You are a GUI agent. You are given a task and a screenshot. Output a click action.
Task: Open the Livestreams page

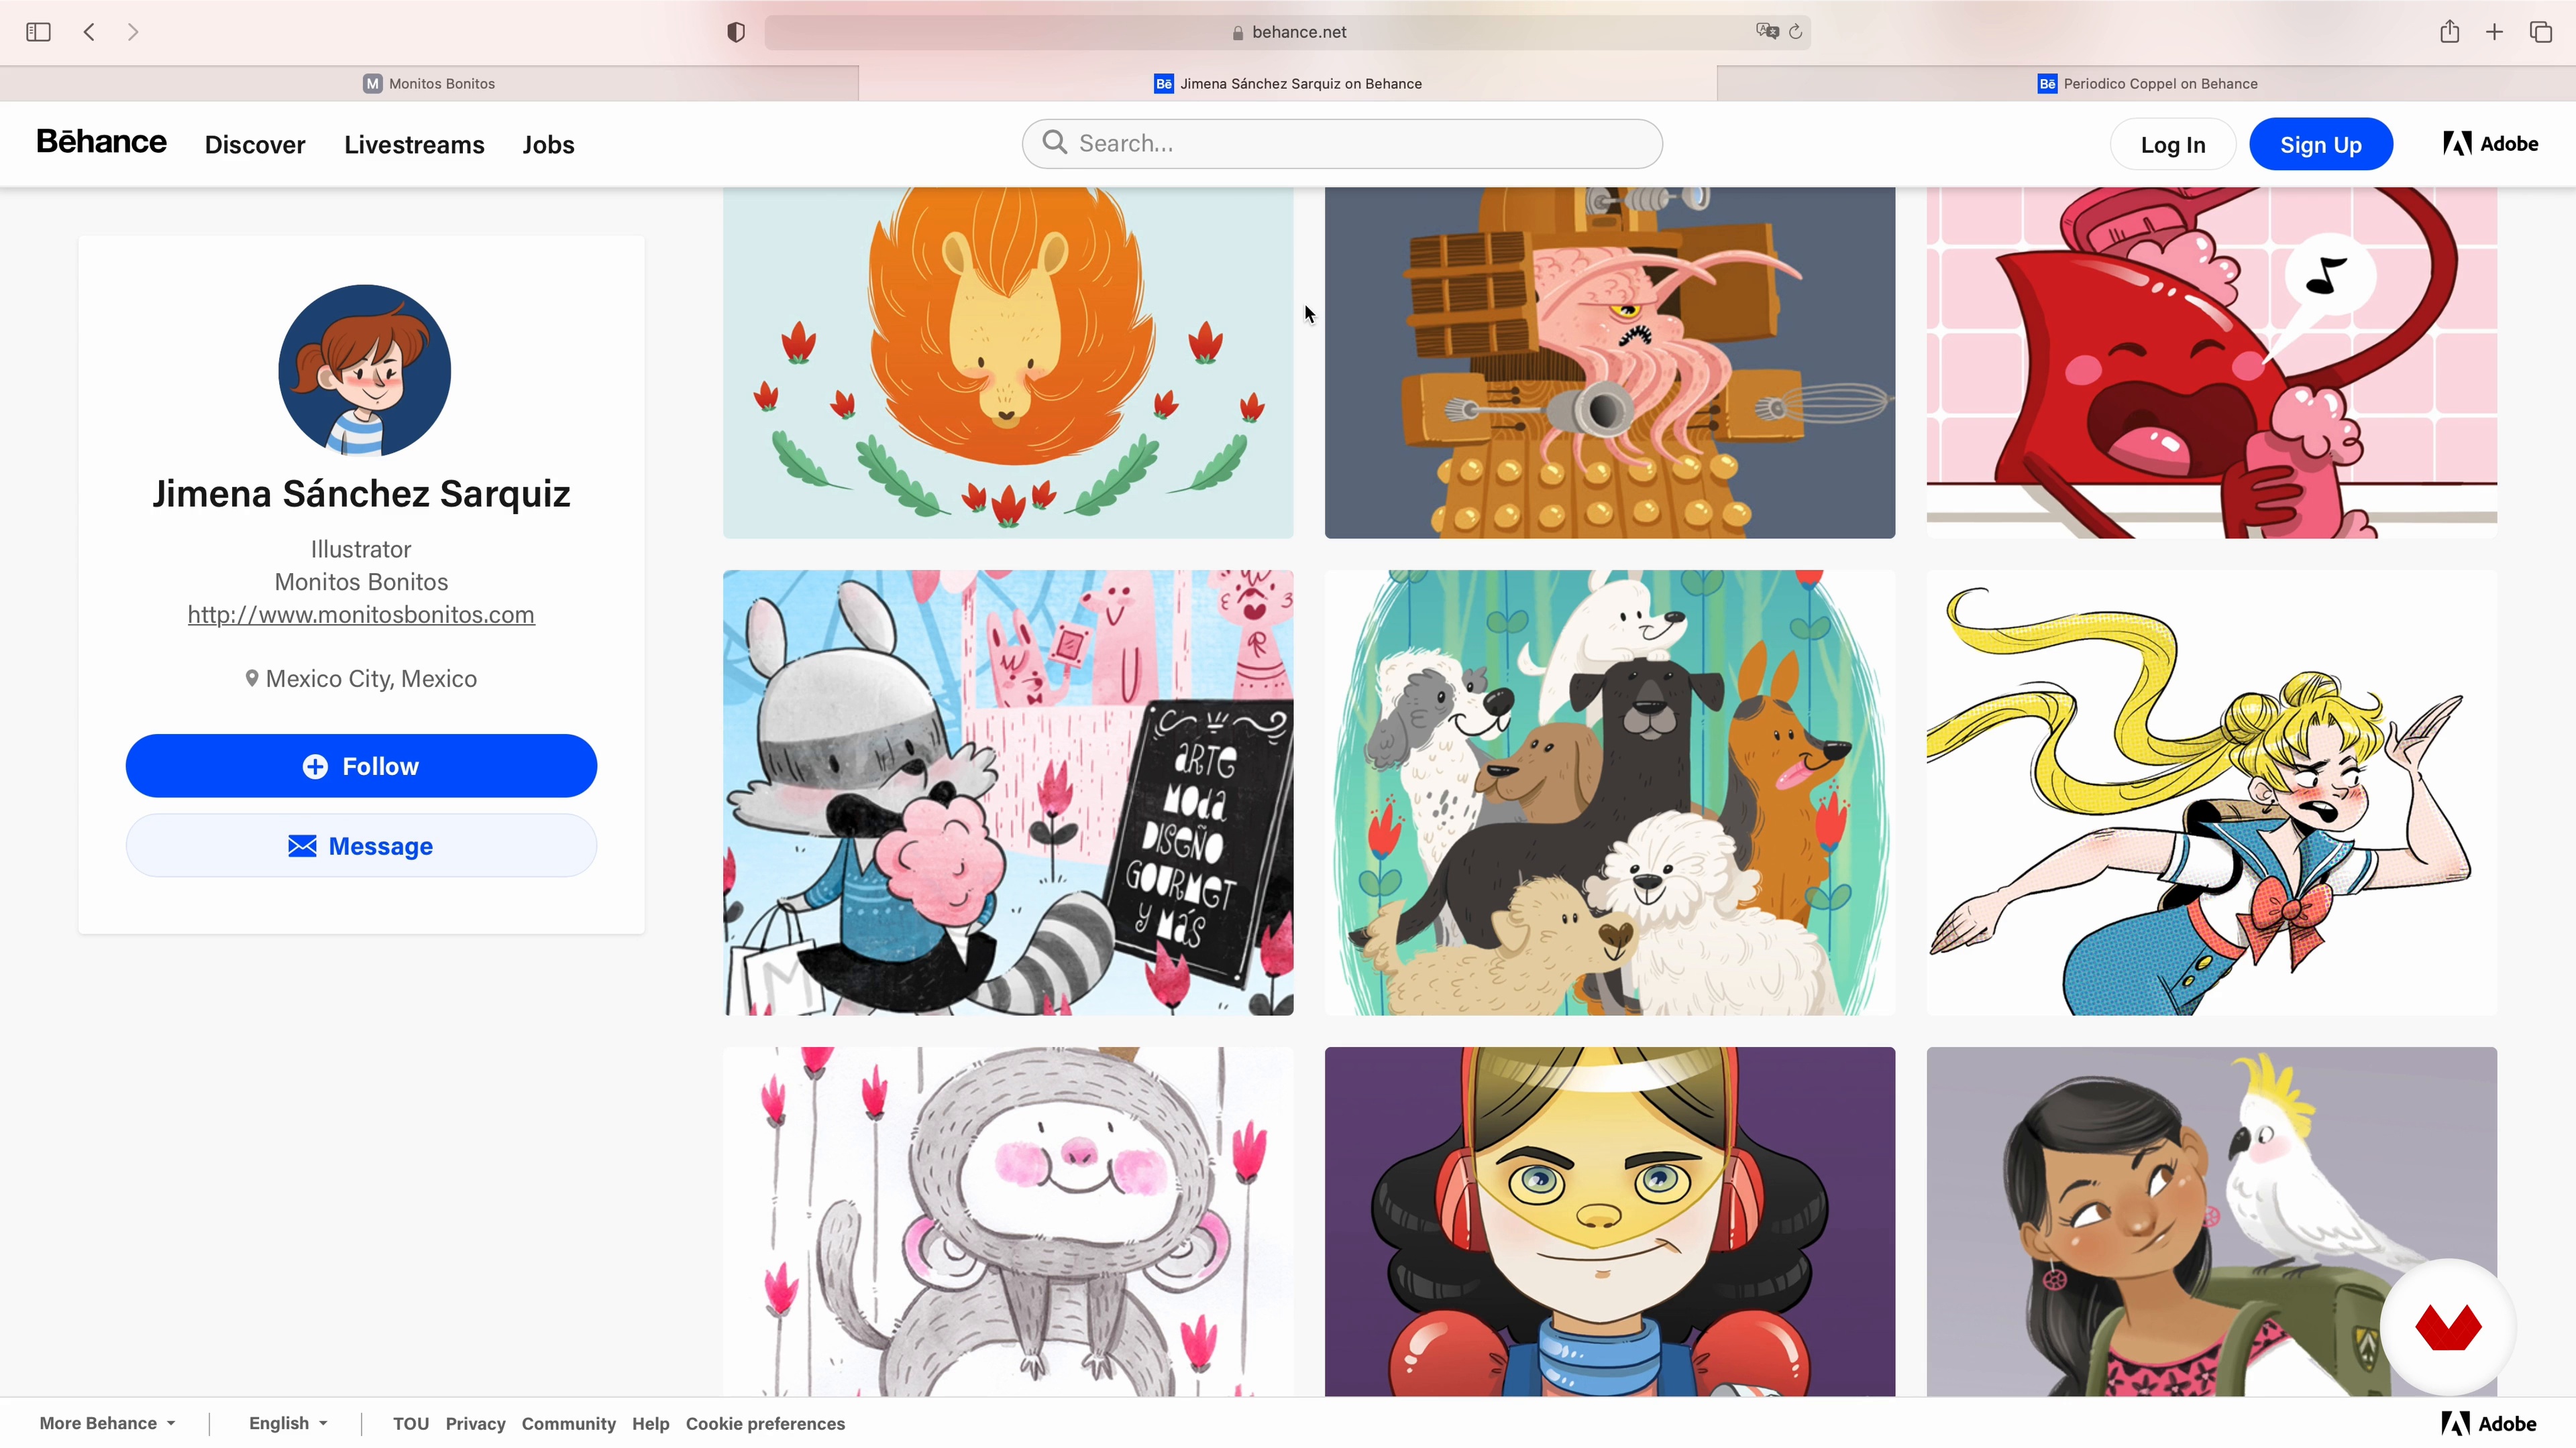click(414, 145)
